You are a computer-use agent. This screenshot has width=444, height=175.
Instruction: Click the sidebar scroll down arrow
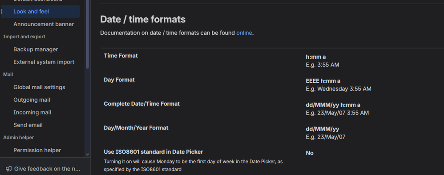point(87,155)
